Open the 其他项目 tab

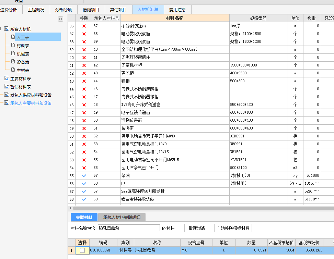pyautogui.click(x=118, y=10)
